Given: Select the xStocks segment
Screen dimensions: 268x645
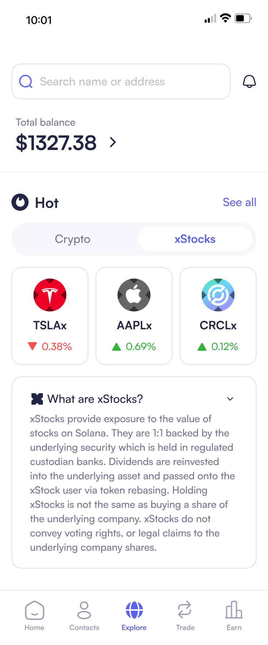Looking at the screenshot, I should click(195, 239).
